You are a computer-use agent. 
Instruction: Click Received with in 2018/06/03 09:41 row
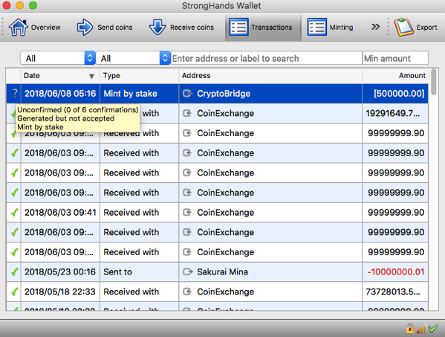(131, 213)
